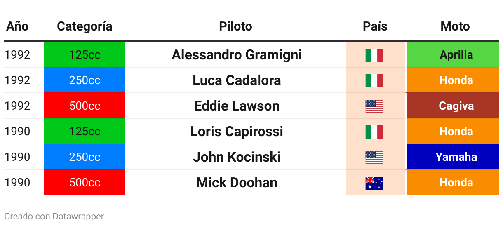Click the Italian flag in Luca Cadalora row
Image resolution: width=503 pixels, height=226 pixels.
click(x=374, y=80)
